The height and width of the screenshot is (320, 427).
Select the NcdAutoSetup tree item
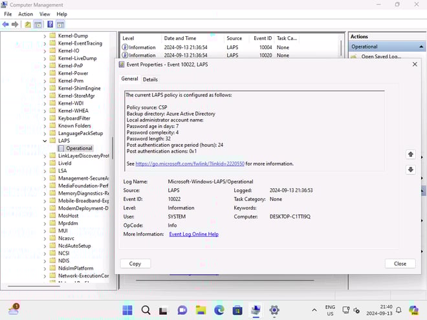(x=74, y=246)
